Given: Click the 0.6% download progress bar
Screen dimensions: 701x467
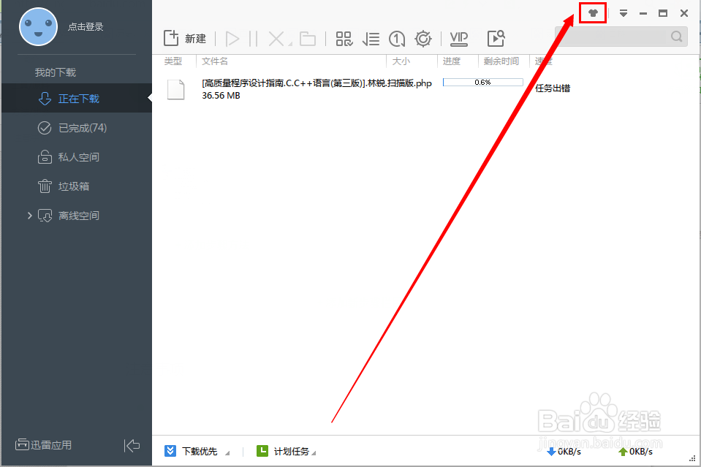Looking at the screenshot, I should [x=482, y=83].
